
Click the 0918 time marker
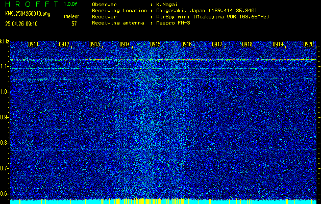pos(247,44)
